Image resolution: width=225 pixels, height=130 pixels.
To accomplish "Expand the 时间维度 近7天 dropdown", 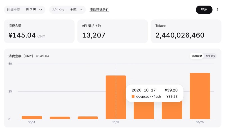I will coord(24,10).
